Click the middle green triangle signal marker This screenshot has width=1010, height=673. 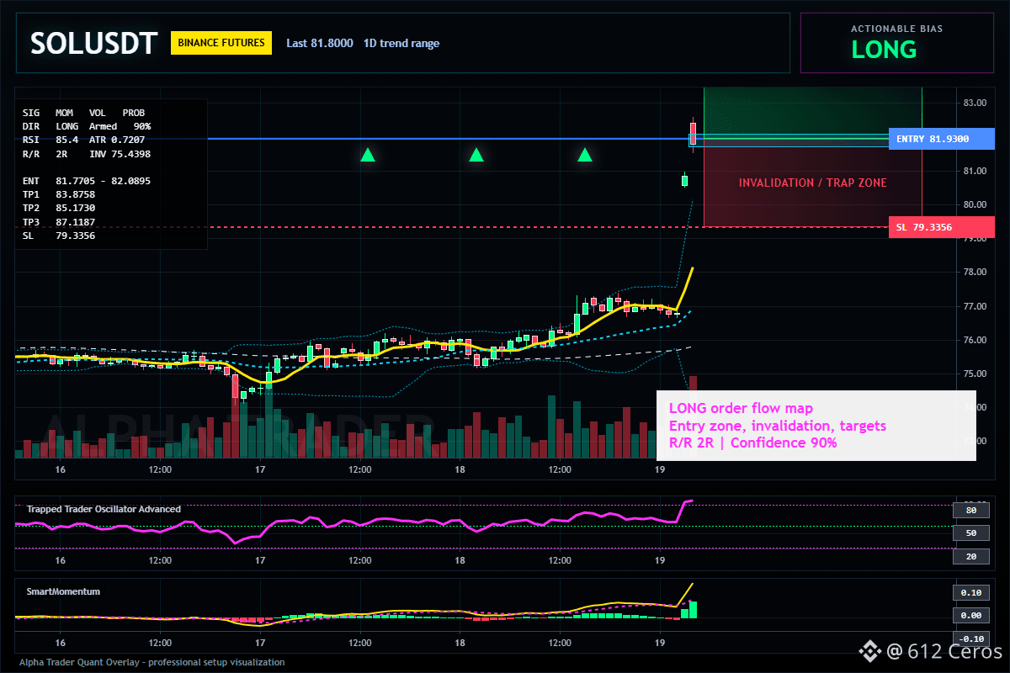coord(476,155)
